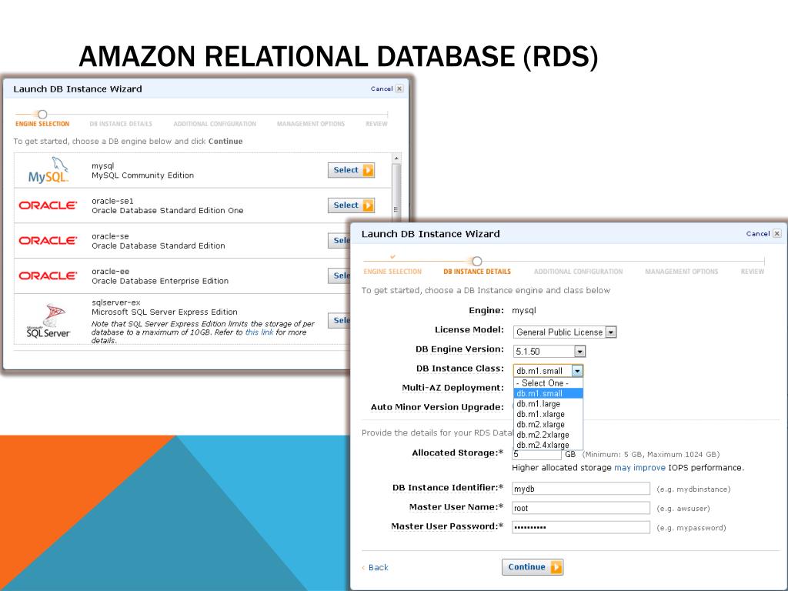Choose db.m2.2xlarge instance class
The height and width of the screenshot is (591, 788).
pos(548,435)
